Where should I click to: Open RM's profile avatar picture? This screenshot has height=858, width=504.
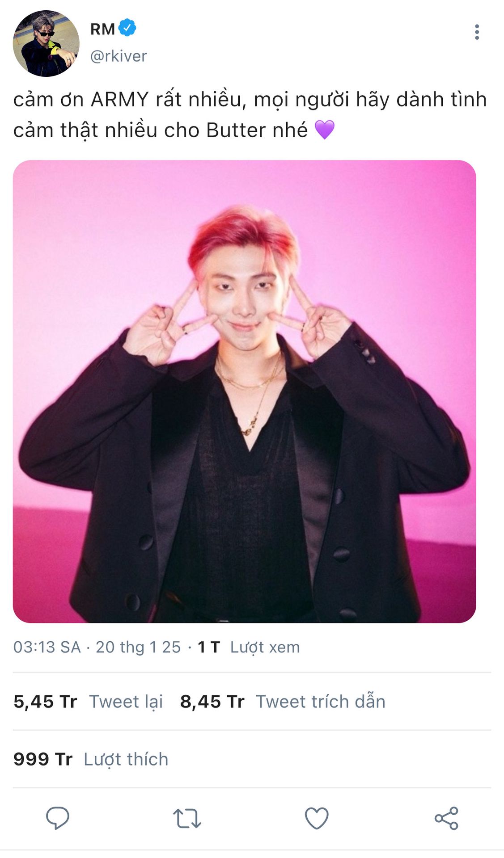(46, 43)
